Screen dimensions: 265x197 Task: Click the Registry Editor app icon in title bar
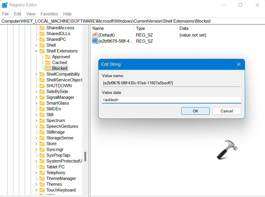[5, 5]
